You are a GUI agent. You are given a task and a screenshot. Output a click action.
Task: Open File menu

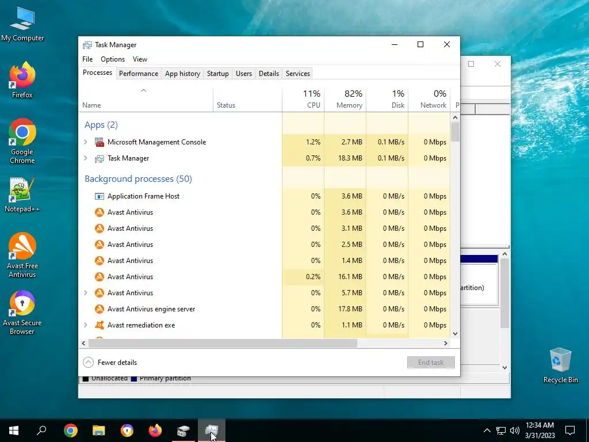(87, 59)
